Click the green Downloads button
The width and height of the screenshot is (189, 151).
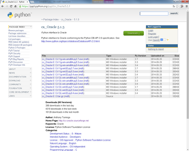(134, 33)
